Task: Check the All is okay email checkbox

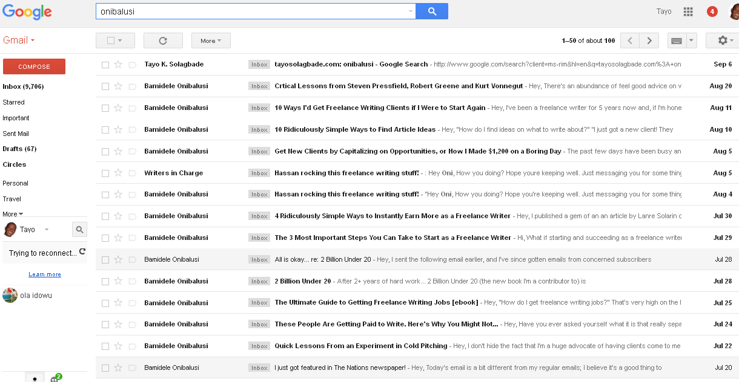Action: 105,259
